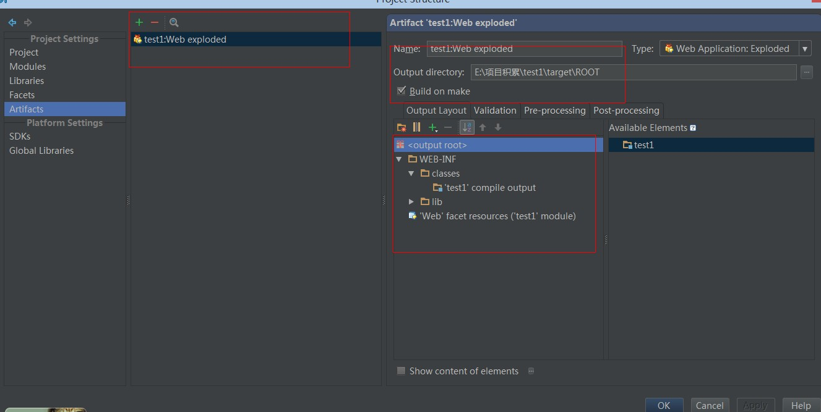Switch to the Post-processing tab
The image size is (821, 412).
pos(626,111)
